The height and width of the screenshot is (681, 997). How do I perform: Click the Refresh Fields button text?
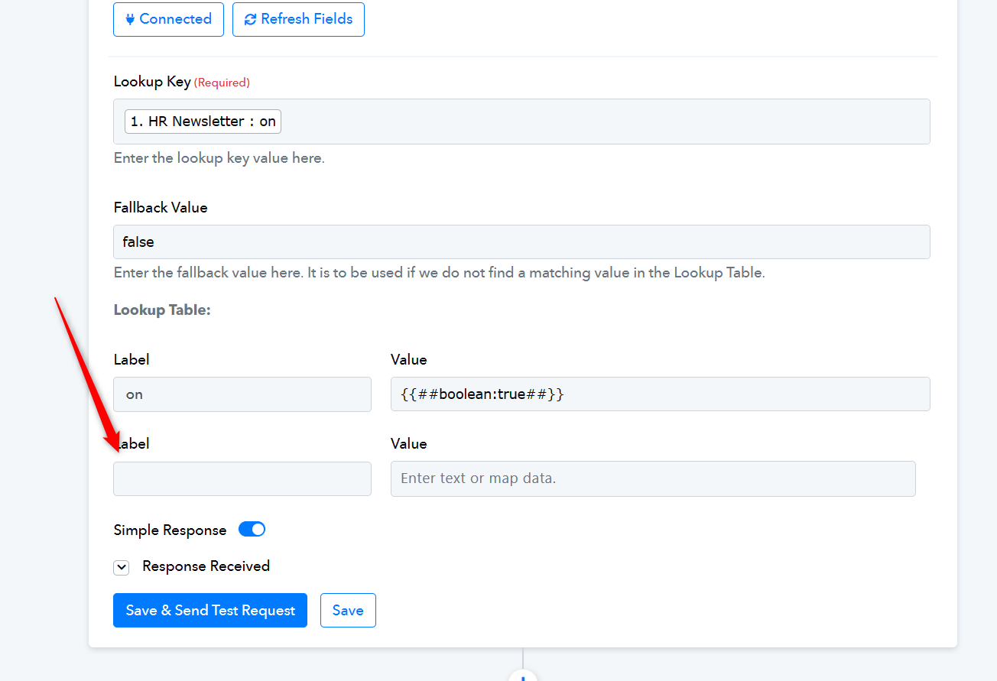coord(307,19)
